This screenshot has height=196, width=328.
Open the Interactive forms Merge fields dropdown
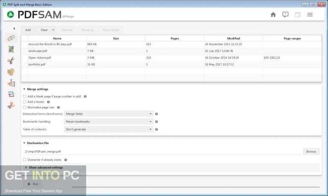point(109,114)
